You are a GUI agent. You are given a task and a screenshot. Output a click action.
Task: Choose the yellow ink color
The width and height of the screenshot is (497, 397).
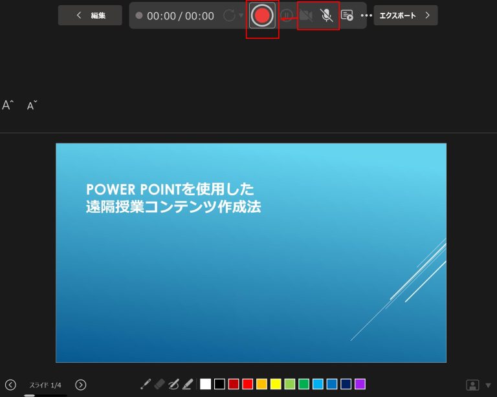coord(276,384)
